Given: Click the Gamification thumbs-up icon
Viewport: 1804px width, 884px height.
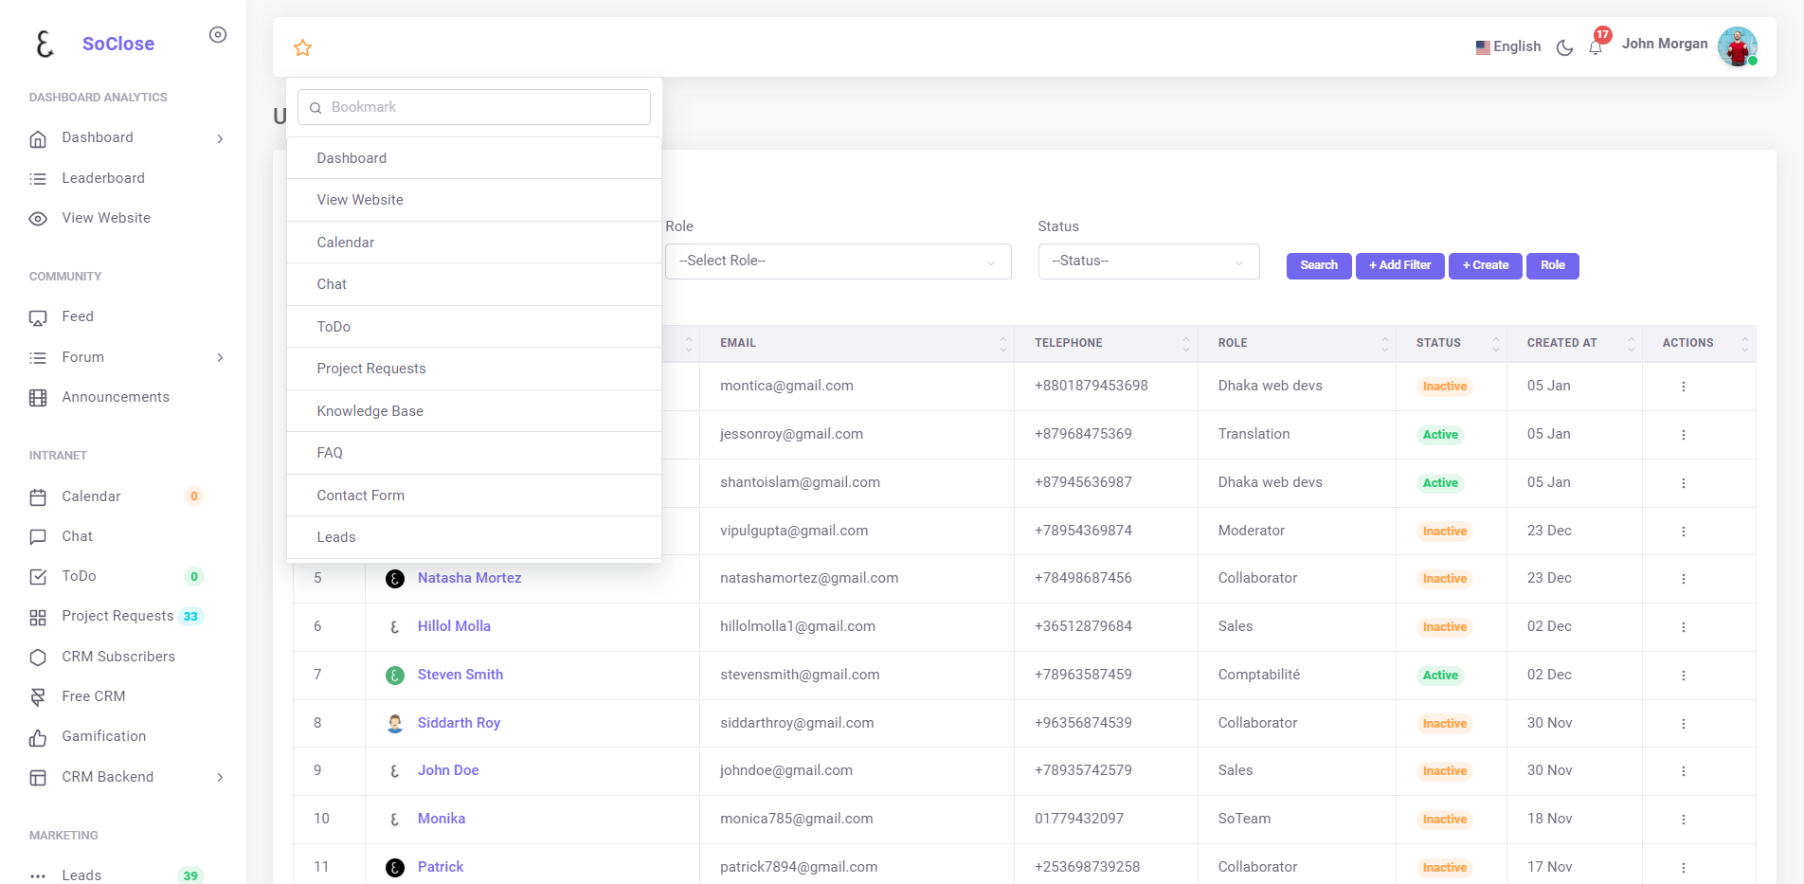Looking at the screenshot, I should (38, 737).
